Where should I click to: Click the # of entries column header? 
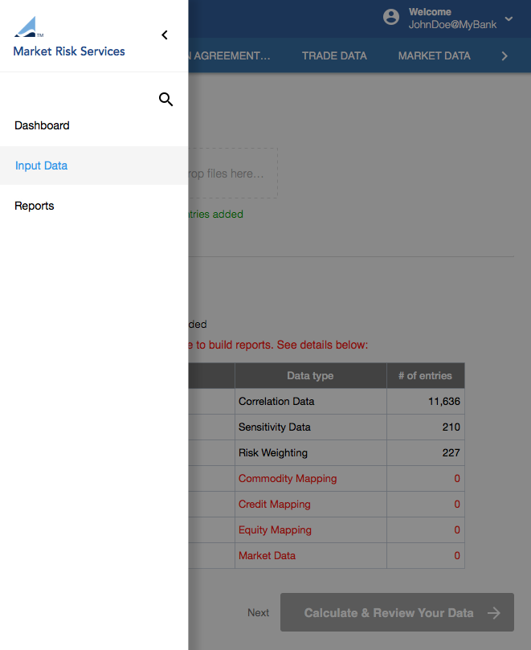[425, 376]
